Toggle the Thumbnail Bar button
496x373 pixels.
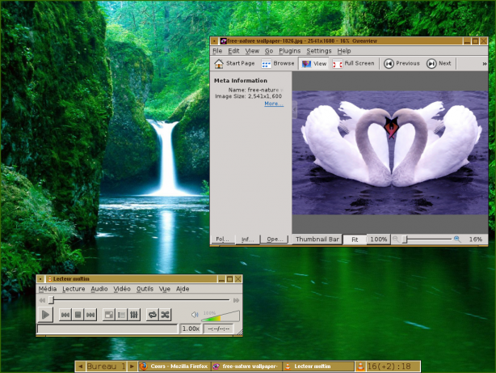pyautogui.click(x=317, y=239)
